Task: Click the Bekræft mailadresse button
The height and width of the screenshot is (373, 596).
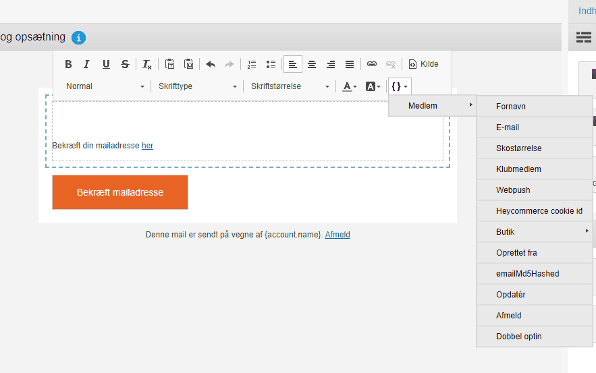Action: click(x=120, y=192)
